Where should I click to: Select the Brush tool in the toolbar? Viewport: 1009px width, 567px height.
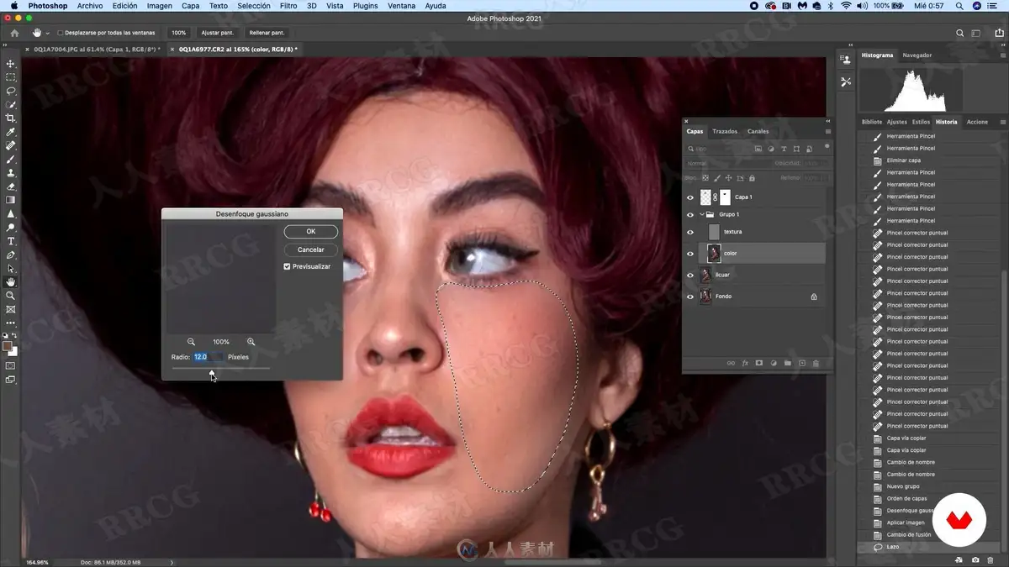[x=11, y=160]
